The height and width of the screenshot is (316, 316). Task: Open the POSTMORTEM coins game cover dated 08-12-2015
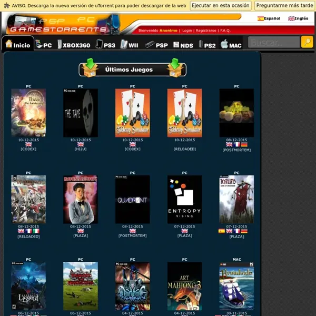(x=236, y=113)
